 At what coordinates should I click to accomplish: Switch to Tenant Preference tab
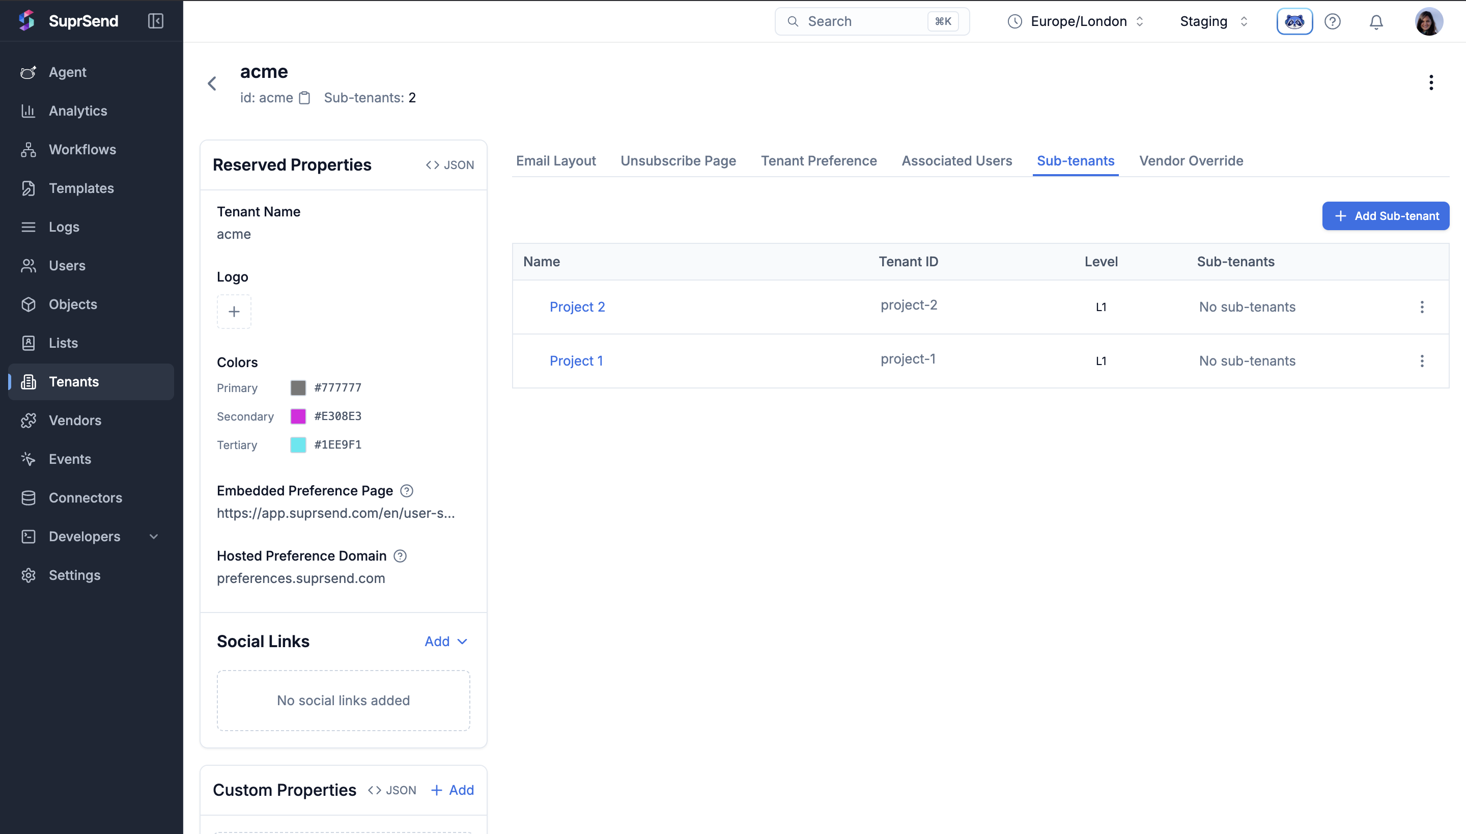(x=819, y=161)
